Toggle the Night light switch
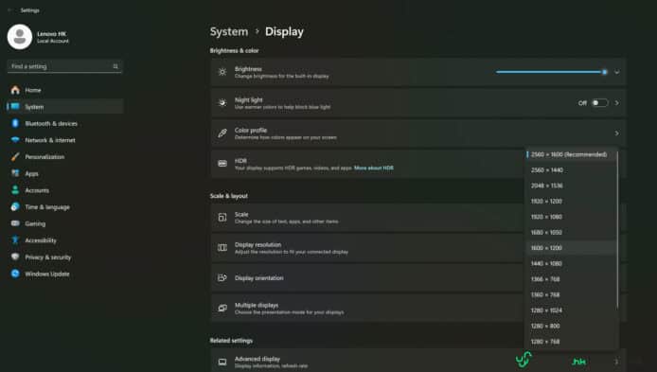 [599, 102]
